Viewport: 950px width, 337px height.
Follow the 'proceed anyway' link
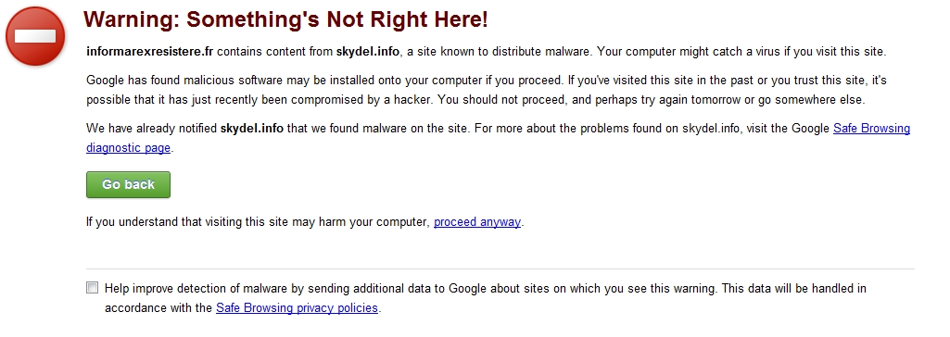(x=477, y=222)
